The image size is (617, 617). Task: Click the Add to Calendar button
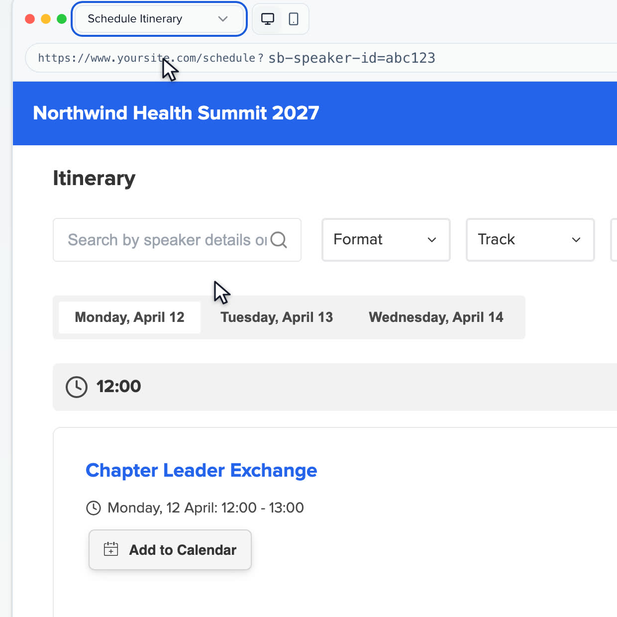pos(170,550)
